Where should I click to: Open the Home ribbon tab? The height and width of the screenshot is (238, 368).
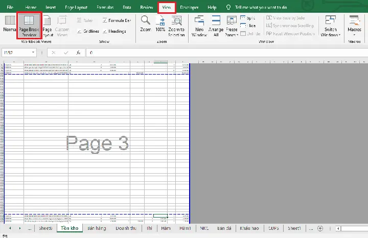[31, 7]
